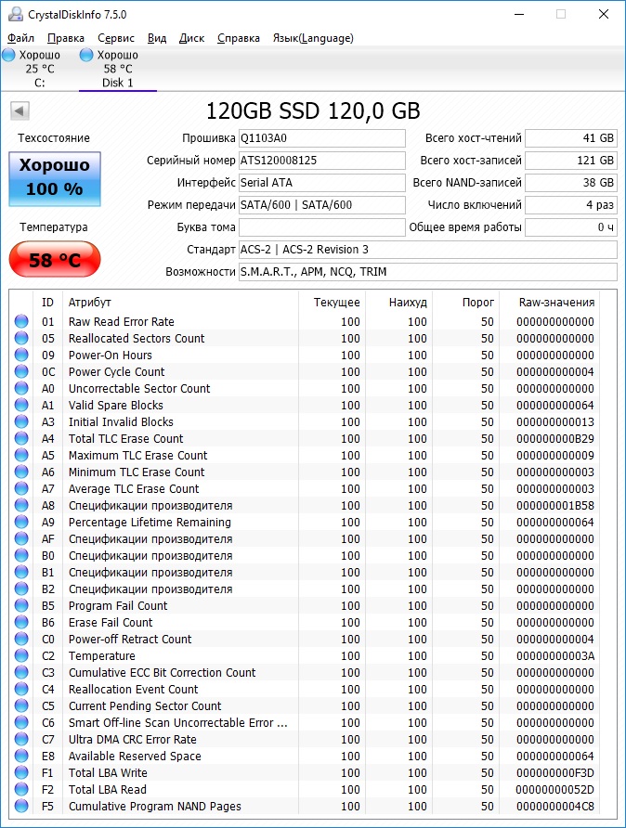
Task: Click the empty Буква тома field
Action: (x=321, y=227)
